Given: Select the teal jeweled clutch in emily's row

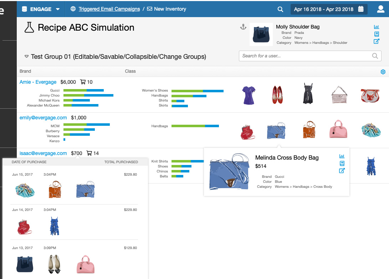Looking at the screenshot, I should coord(371,130).
